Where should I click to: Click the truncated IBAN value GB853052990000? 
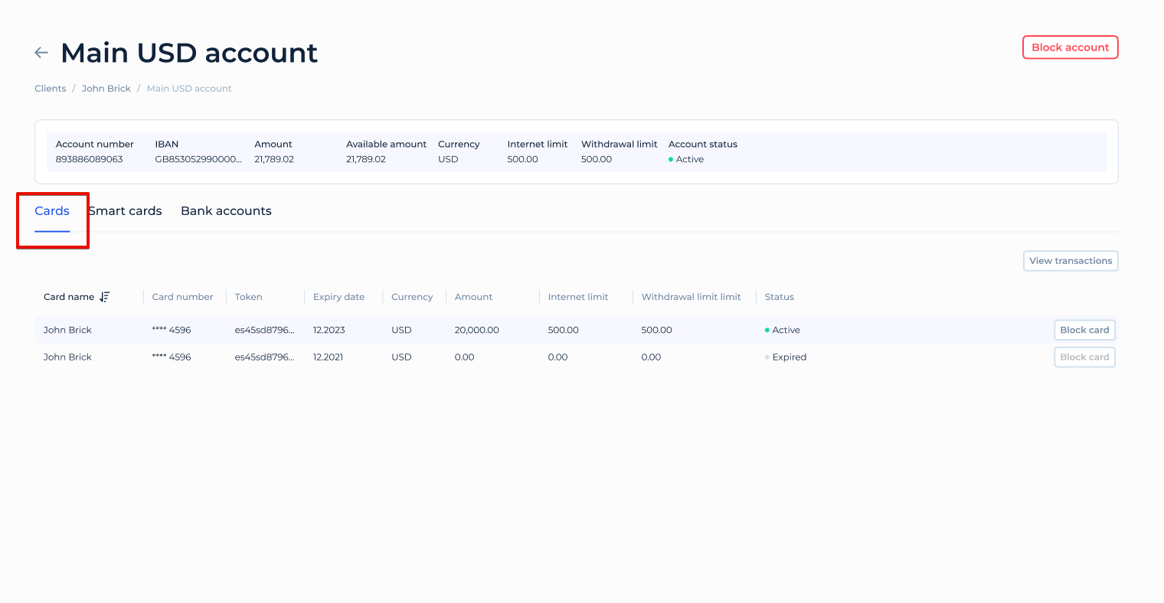pos(198,159)
